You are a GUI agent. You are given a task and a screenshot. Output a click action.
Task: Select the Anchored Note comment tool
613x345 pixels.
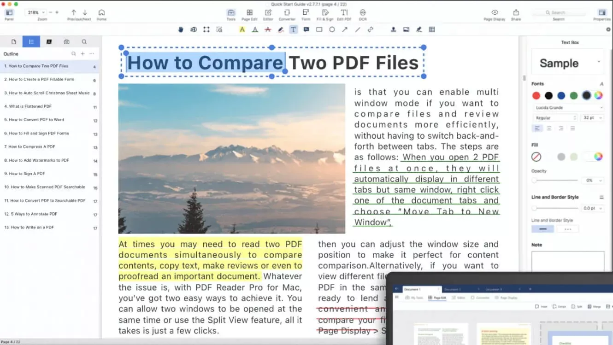(x=306, y=29)
